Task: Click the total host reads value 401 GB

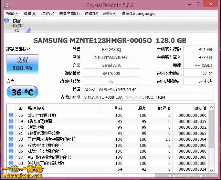Action: tap(199, 50)
